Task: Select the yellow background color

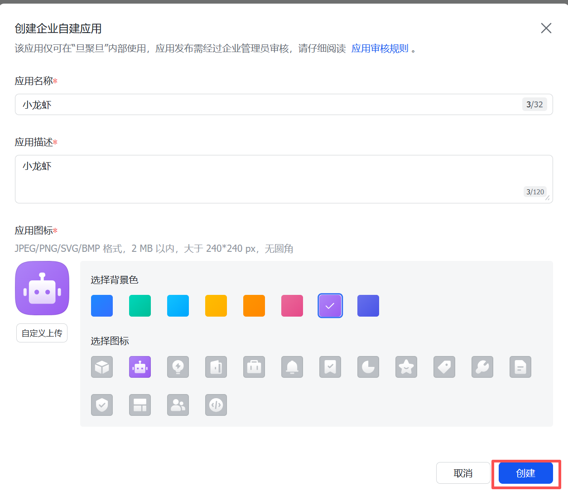Action: 216,306
